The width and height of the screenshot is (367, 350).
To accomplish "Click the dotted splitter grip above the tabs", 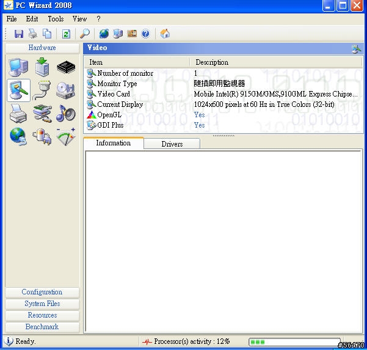I will point(223,136).
